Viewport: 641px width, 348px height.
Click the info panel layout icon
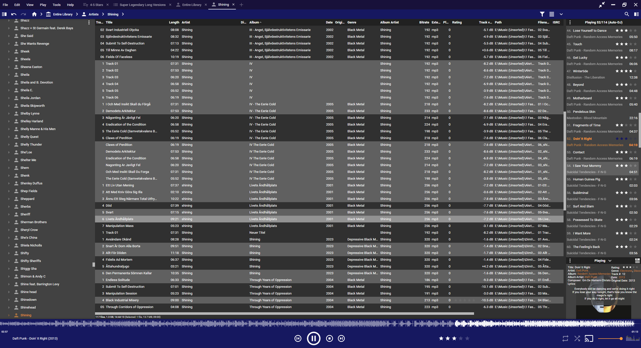tap(637, 260)
